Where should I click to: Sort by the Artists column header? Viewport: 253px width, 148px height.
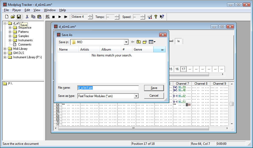click(x=89, y=50)
